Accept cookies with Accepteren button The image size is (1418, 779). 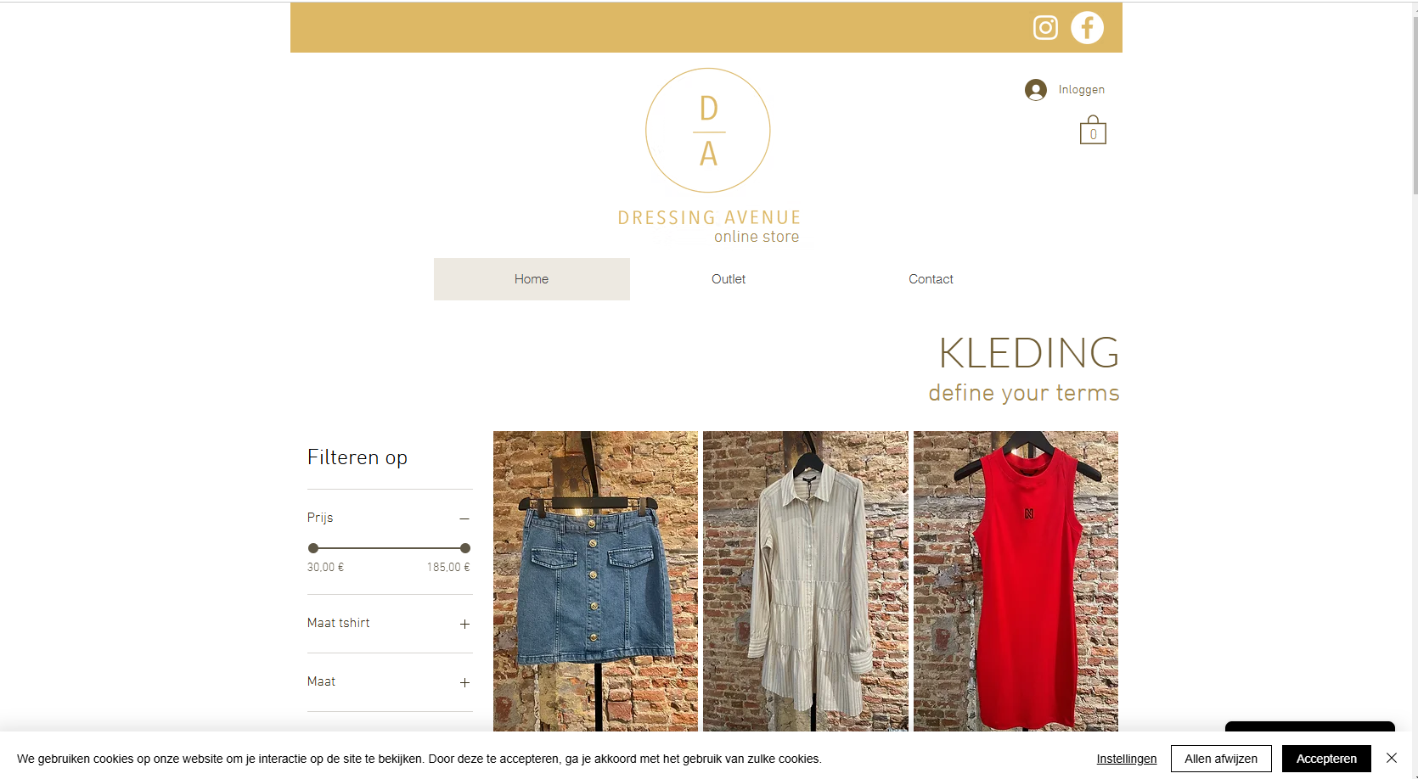tap(1326, 759)
